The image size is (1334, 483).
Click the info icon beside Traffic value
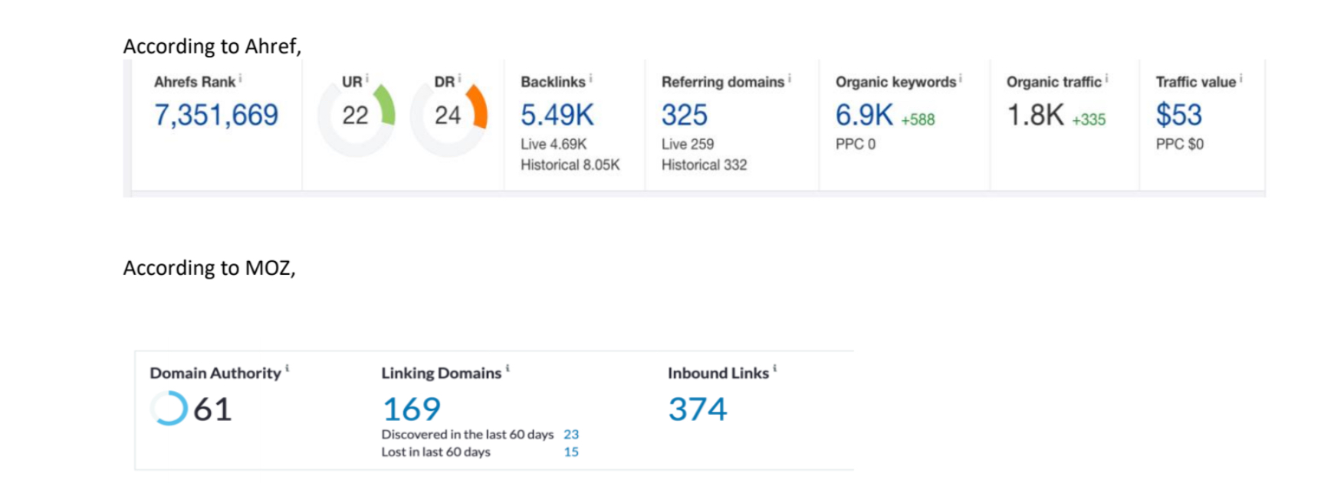point(1241,78)
